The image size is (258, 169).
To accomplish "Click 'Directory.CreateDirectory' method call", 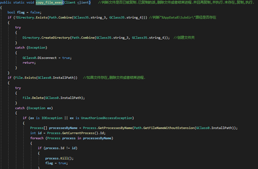I will click(46, 38).
